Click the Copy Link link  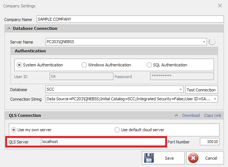point(212,115)
